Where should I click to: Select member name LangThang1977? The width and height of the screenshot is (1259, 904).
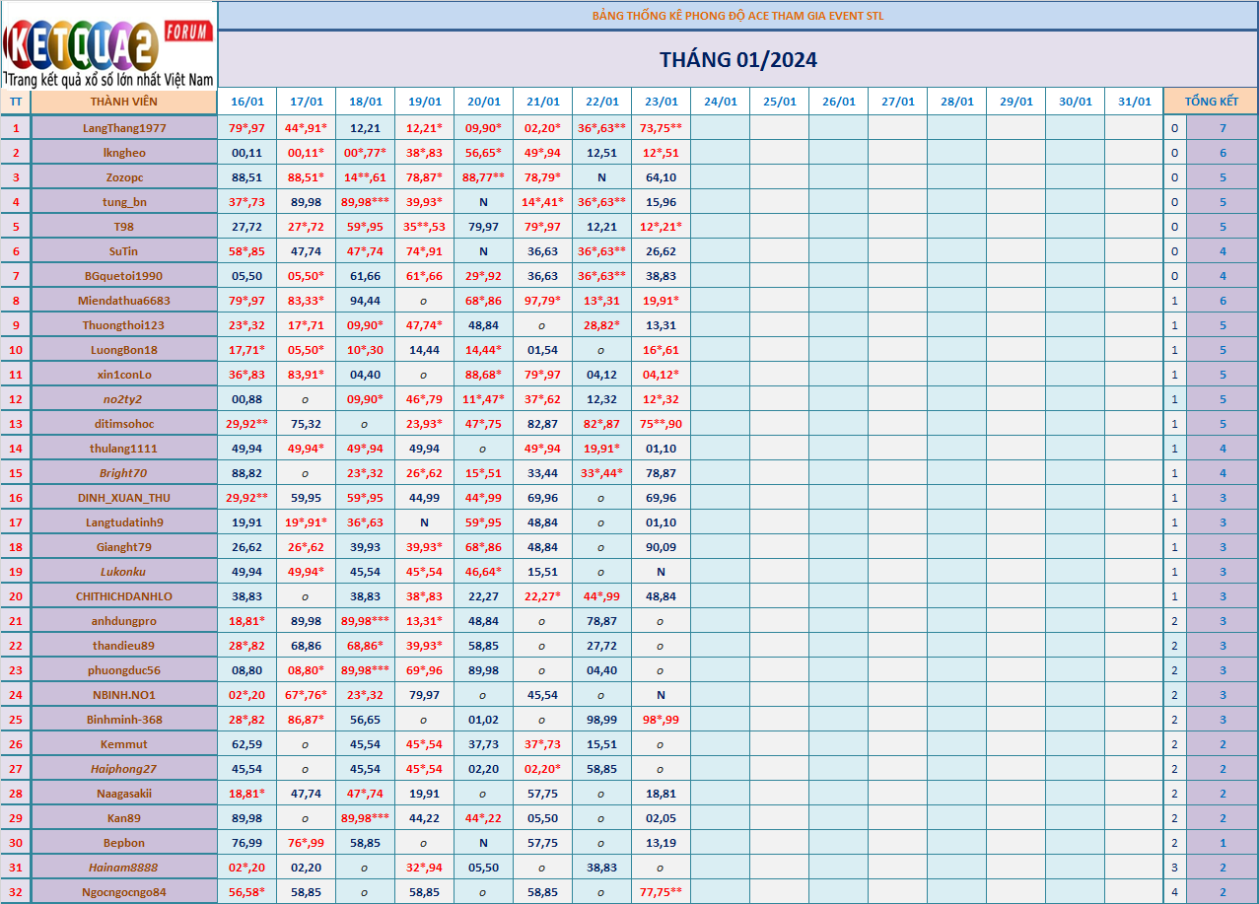coord(124,128)
